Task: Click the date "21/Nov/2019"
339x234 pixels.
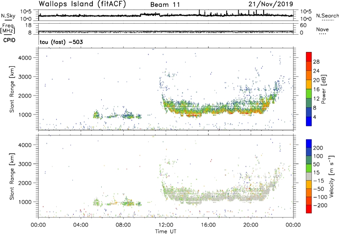Action: [271, 4]
